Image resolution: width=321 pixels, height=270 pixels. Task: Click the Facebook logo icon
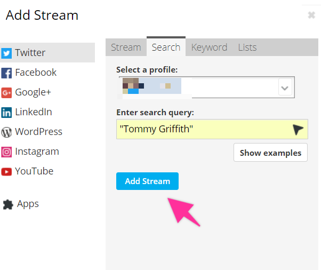tap(7, 73)
